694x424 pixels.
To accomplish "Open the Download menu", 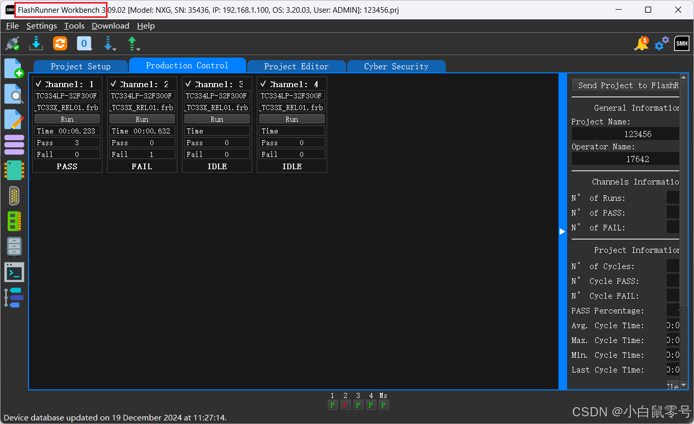I will [110, 25].
